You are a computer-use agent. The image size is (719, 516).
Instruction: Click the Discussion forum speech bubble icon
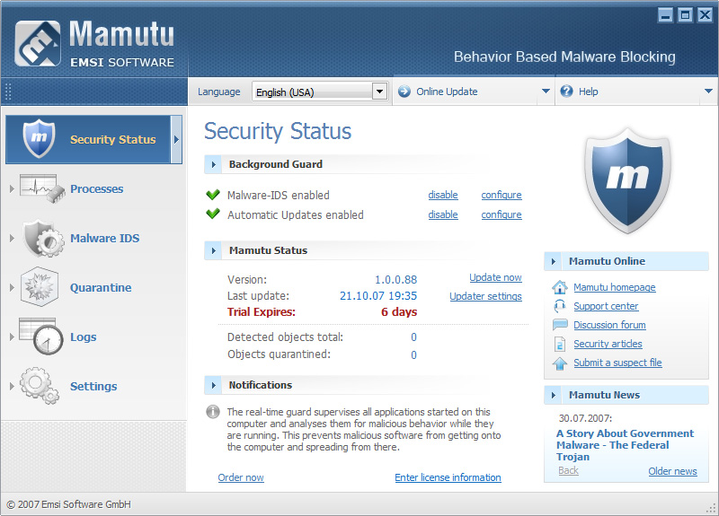(559, 325)
